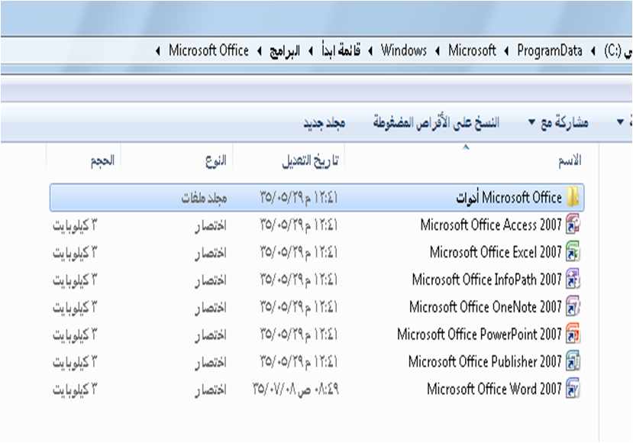Click the size value in the Publisher 2007 row
The width and height of the screenshot is (633, 443).
pos(75,363)
